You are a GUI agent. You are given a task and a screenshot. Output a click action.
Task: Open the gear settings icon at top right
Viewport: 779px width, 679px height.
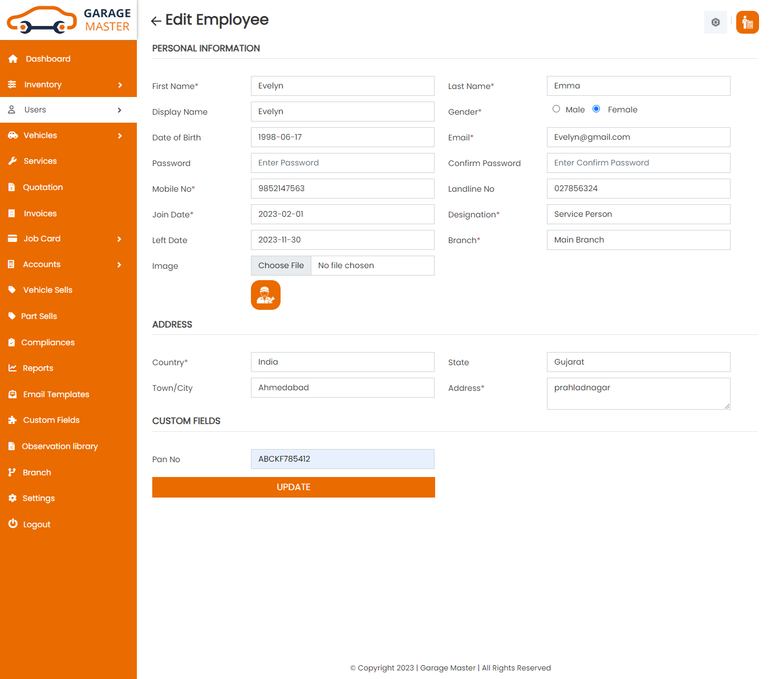tap(715, 22)
